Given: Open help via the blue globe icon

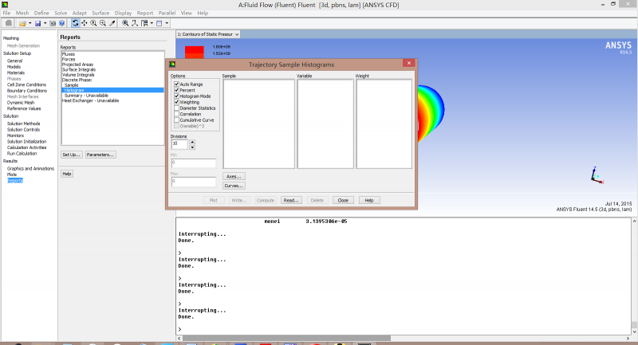Looking at the screenshot, I should pos(62,24).
